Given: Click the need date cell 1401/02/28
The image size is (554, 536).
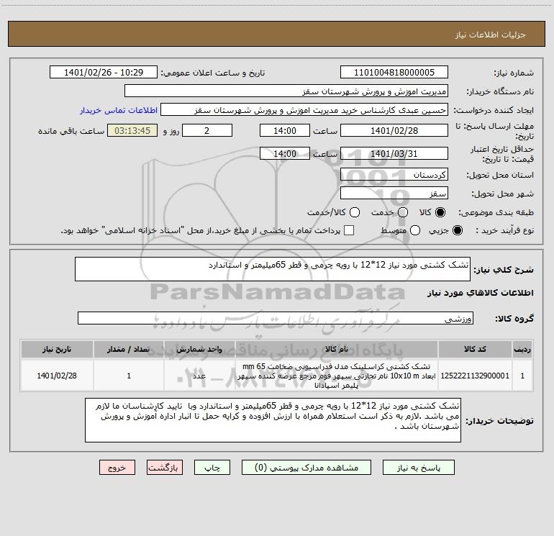Looking at the screenshot, I should pyautogui.click(x=57, y=376).
